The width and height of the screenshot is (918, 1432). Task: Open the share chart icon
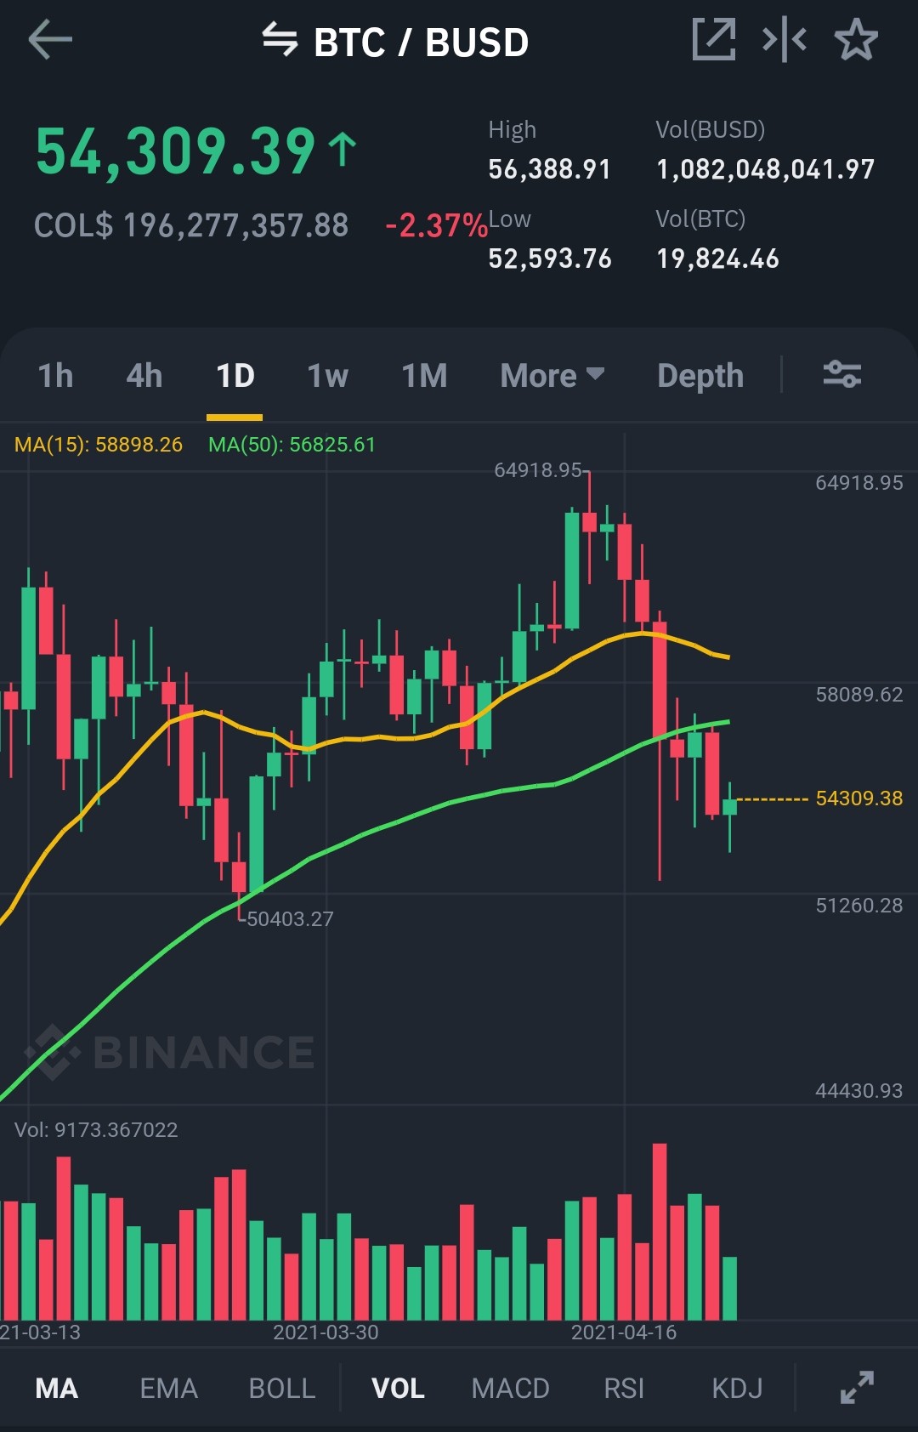[713, 39]
